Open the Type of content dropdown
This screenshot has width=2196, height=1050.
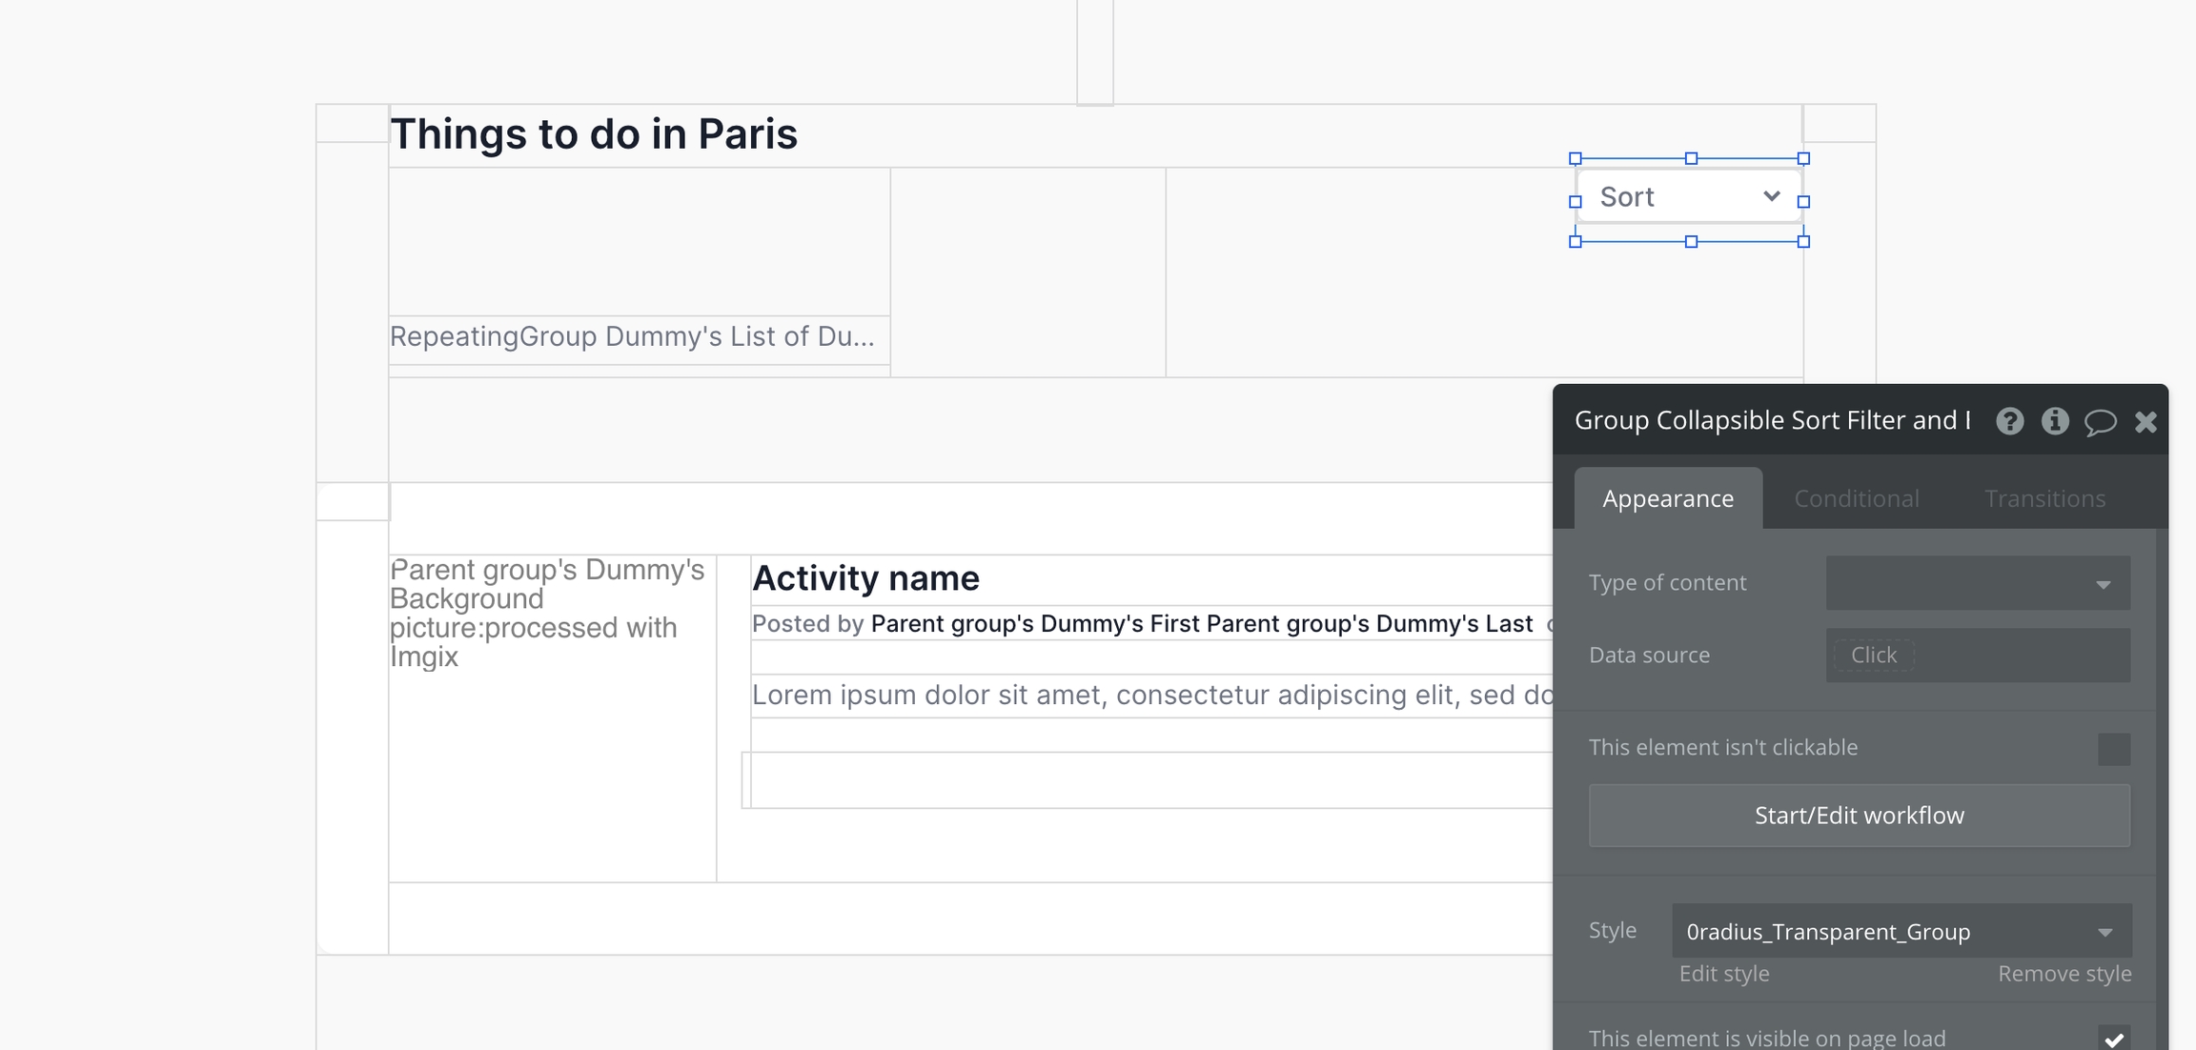pyautogui.click(x=1977, y=583)
